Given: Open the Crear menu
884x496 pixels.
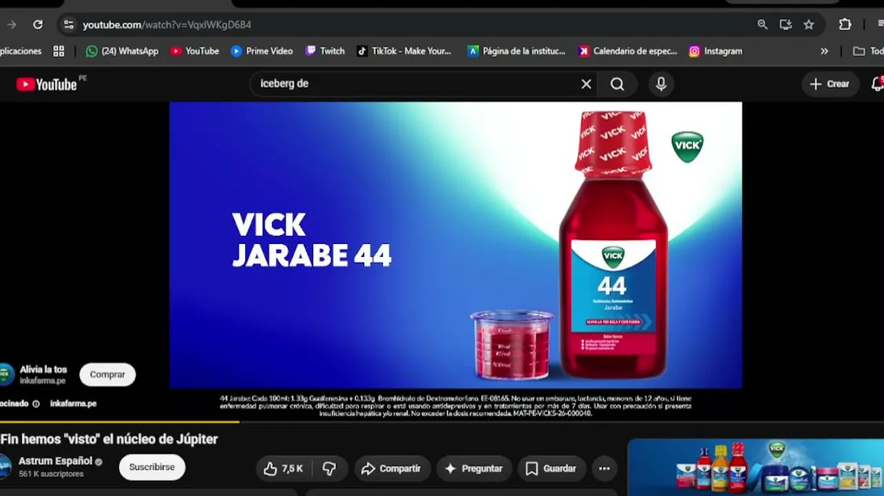Looking at the screenshot, I should pyautogui.click(x=830, y=84).
